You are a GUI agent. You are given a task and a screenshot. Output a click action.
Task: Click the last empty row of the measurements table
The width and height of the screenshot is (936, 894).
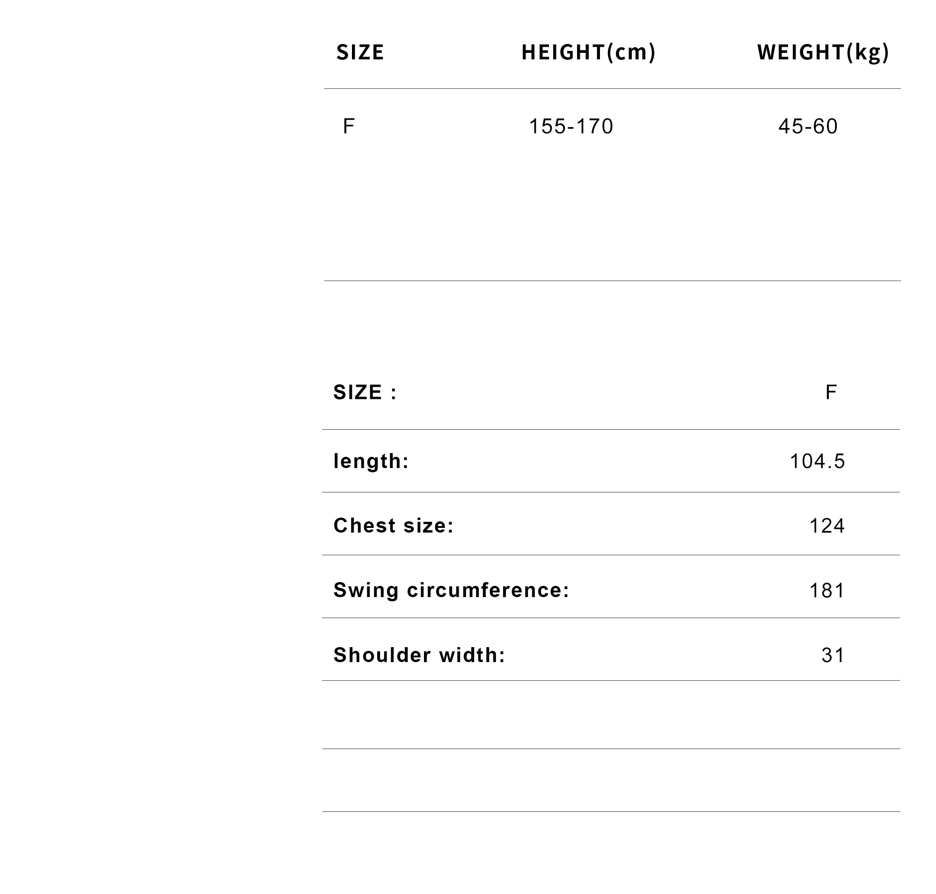click(x=611, y=780)
